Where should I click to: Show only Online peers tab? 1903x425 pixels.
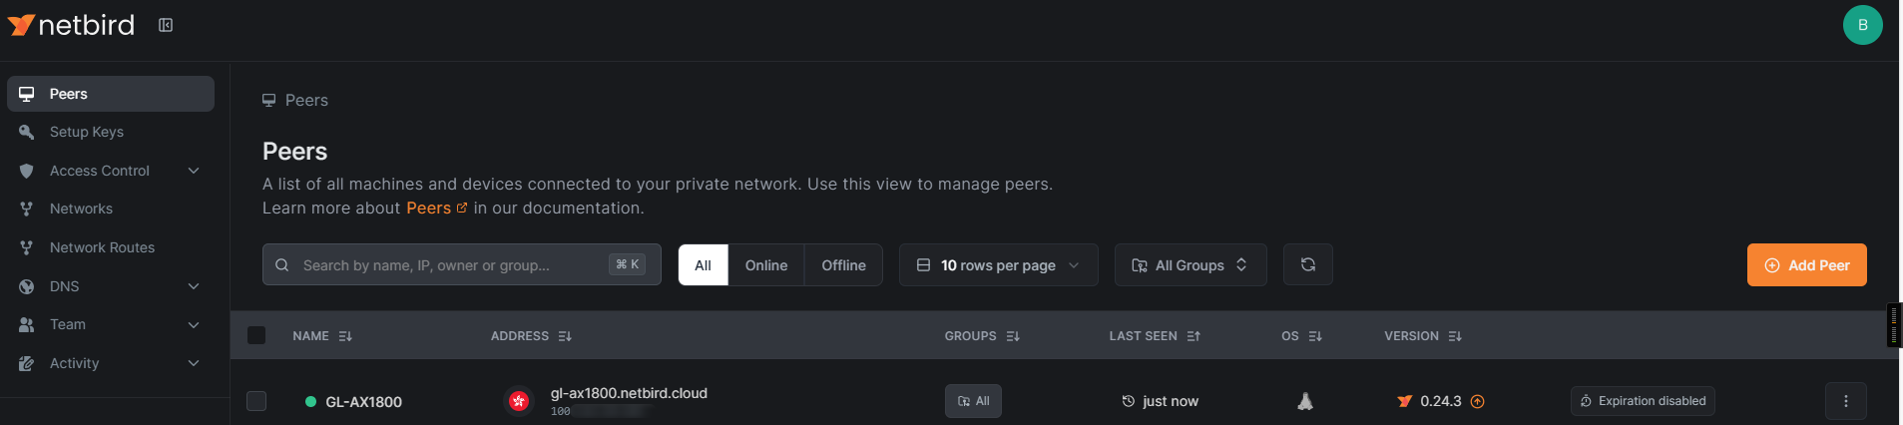(x=765, y=265)
